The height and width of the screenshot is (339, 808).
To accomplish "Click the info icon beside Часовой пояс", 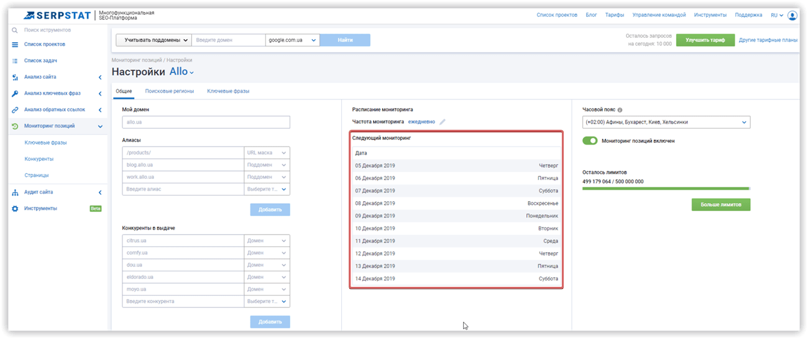I will tap(620, 109).
